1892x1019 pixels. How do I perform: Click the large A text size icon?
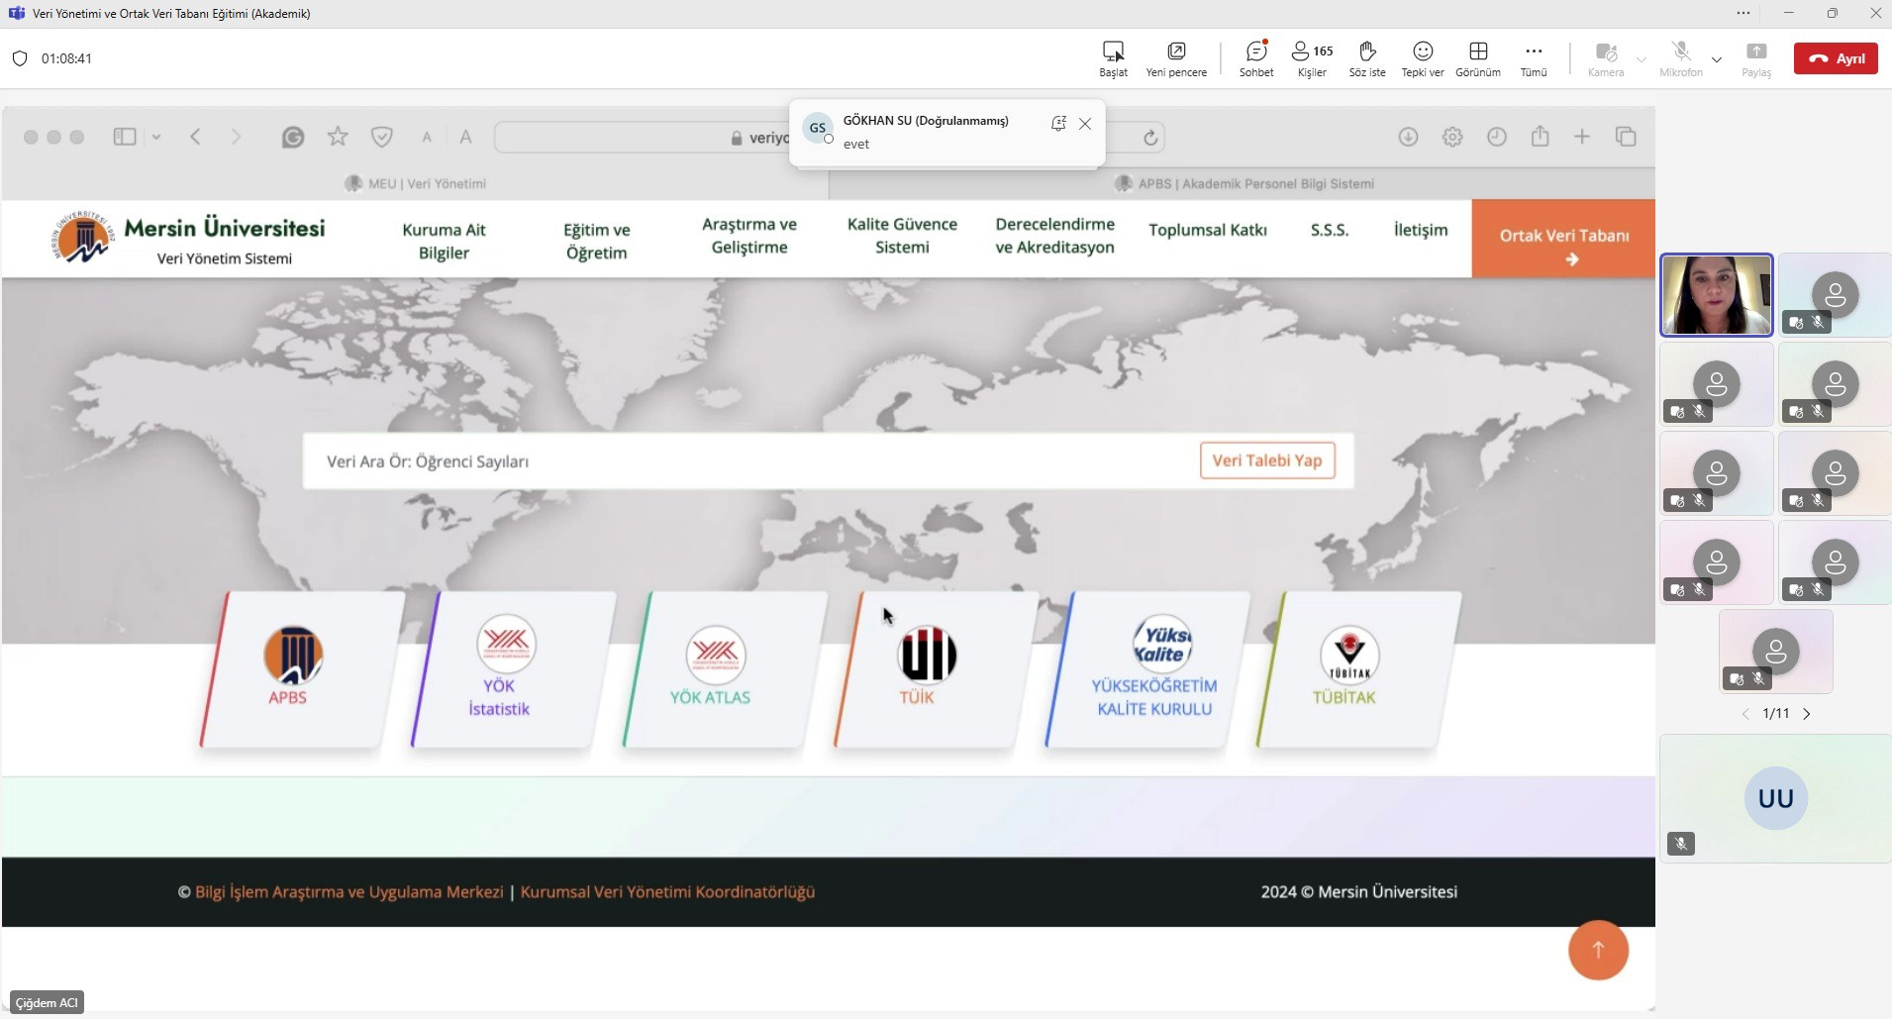click(465, 137)
